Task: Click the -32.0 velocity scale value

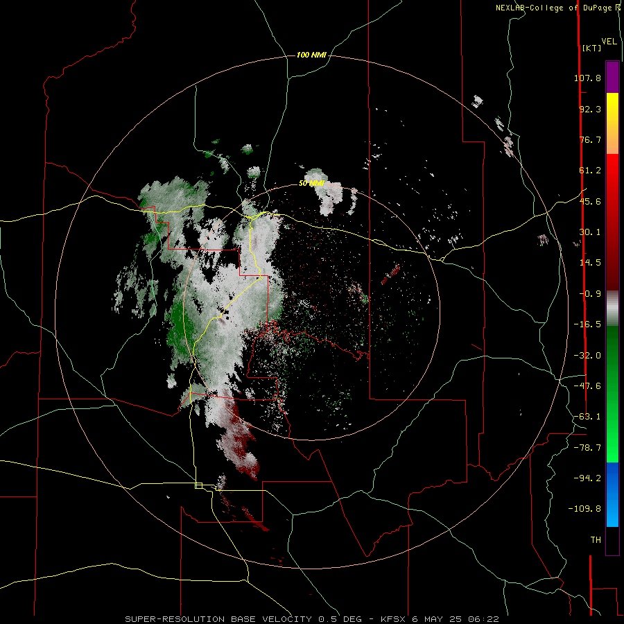Action: pyautogui.click(x=587, y=356)
